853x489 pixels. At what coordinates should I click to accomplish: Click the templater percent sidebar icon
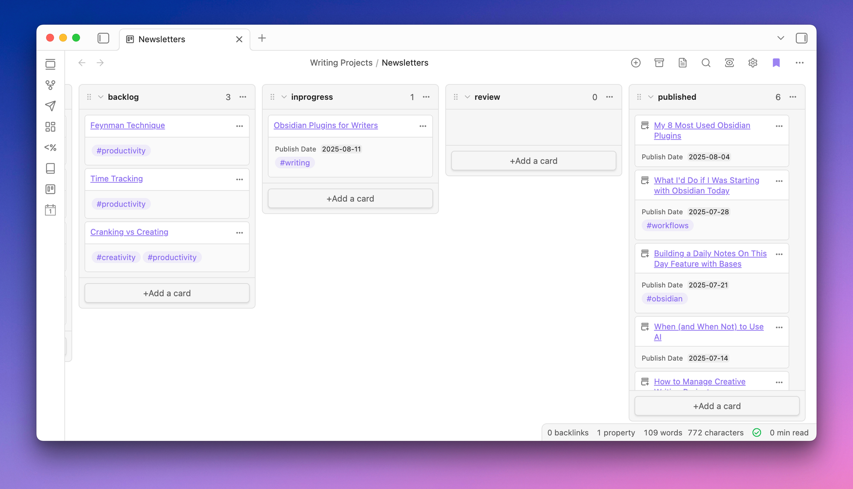point(50,148)
